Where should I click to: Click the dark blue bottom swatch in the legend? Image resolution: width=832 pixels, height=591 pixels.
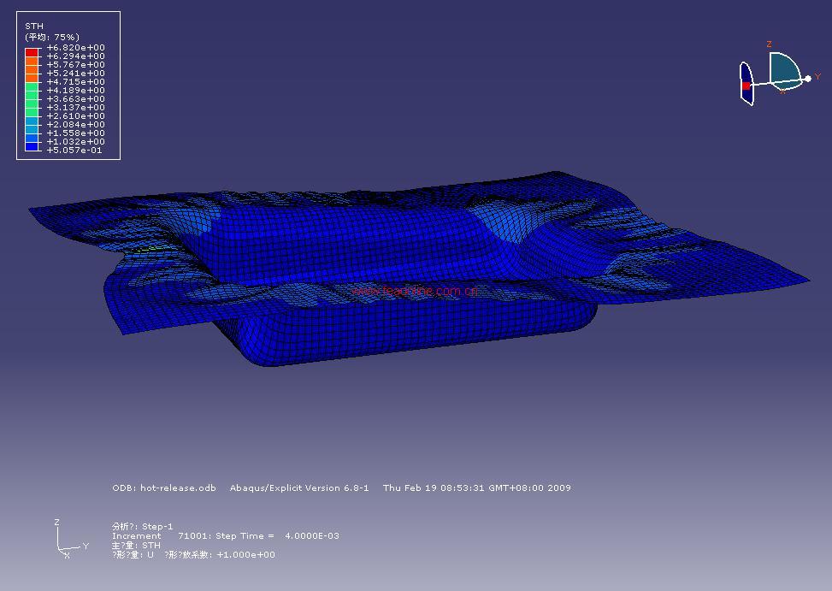coord(32,147)
